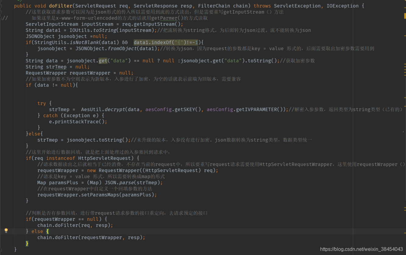Viewport: 406px width, 255px height.
Task: Click chain.doFilter(req, resp) call
Action: click(75, 225)
